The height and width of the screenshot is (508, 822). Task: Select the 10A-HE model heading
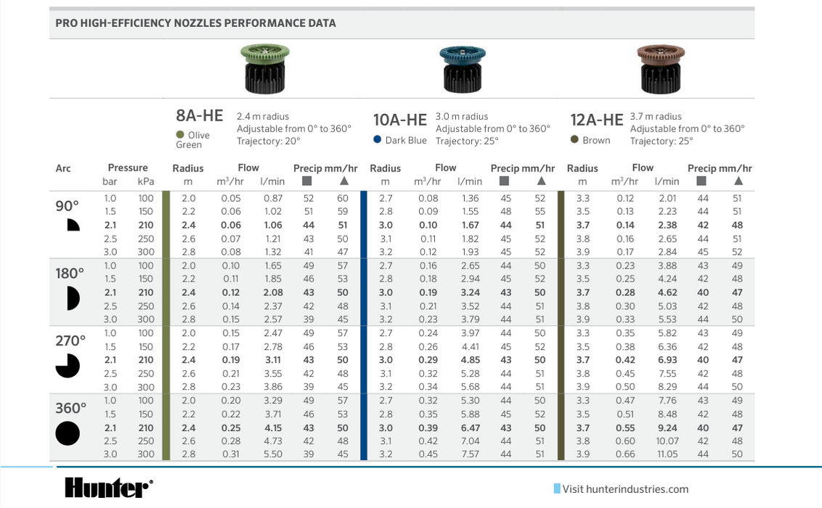(x=399, y=120)
